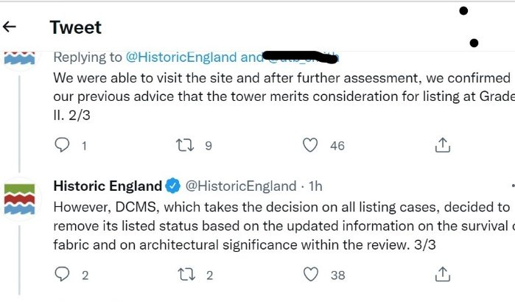Screen dimensions: 515x302
Task: Go back using the back arrow
Action: pyautogui.click(x=10, y=27)
